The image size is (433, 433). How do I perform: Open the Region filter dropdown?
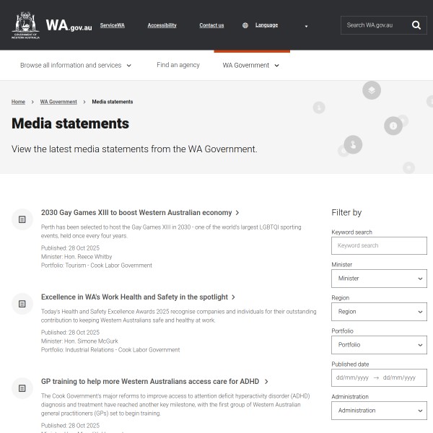coord(379,312)
